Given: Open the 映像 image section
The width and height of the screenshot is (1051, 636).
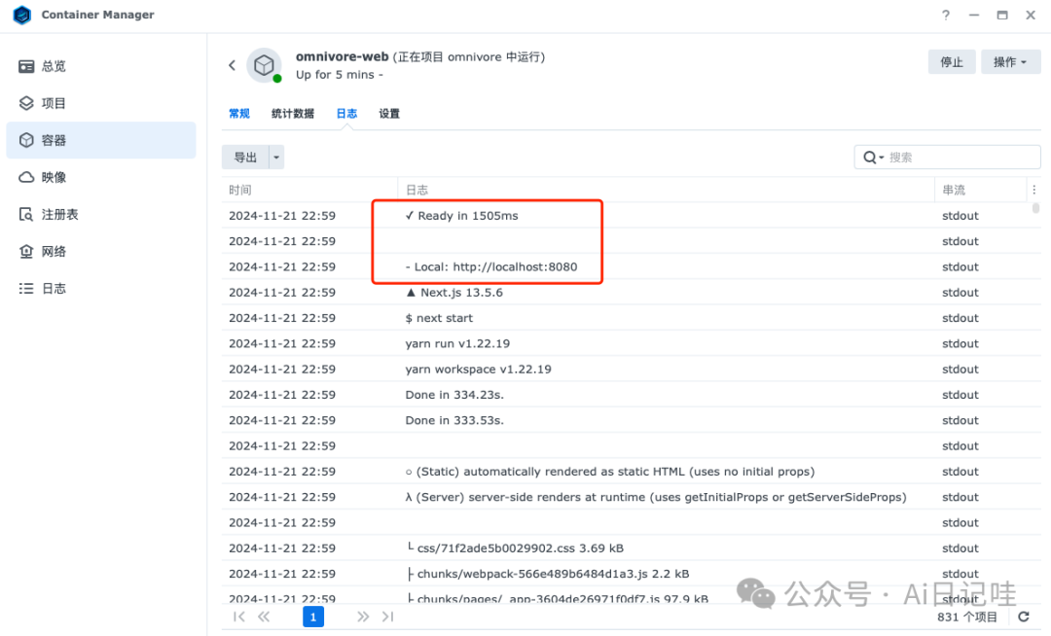Looking at the screenshot, I should (100, 177).
